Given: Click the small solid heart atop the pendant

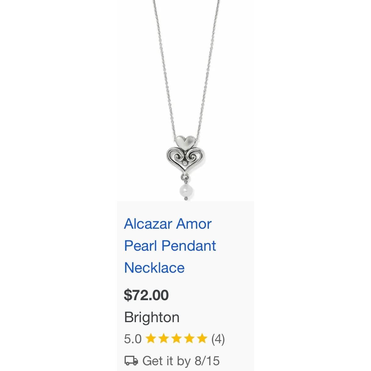Looking at the screenshot, I should 185,142.
